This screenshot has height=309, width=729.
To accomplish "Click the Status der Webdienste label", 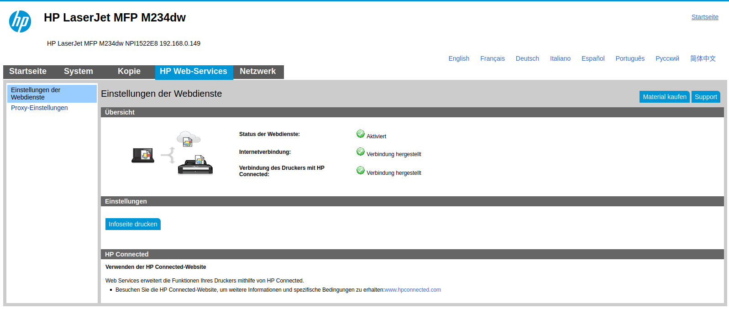I will coord(269,134).
